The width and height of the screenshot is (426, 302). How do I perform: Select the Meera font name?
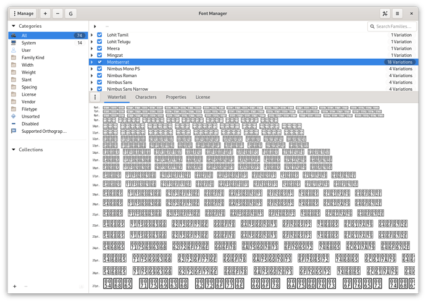coord(114,48)
